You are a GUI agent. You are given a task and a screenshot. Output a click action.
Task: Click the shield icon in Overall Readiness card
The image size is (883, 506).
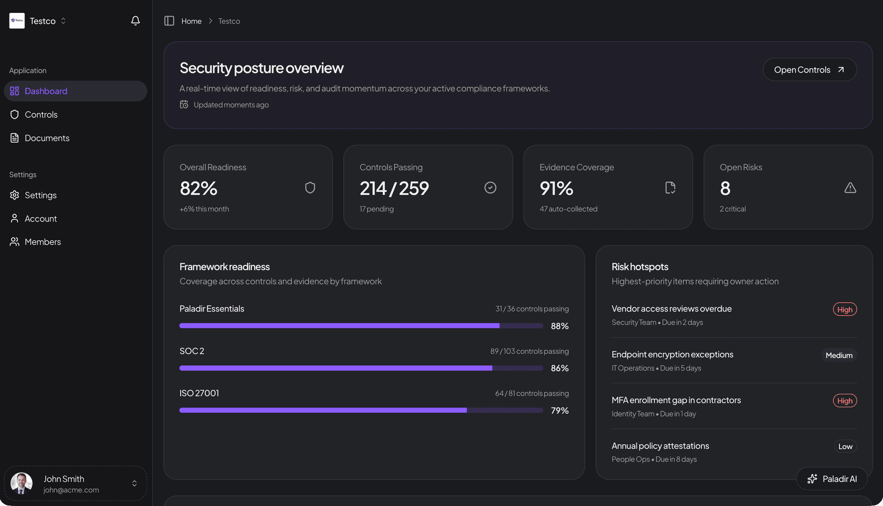tap(310, 187)
